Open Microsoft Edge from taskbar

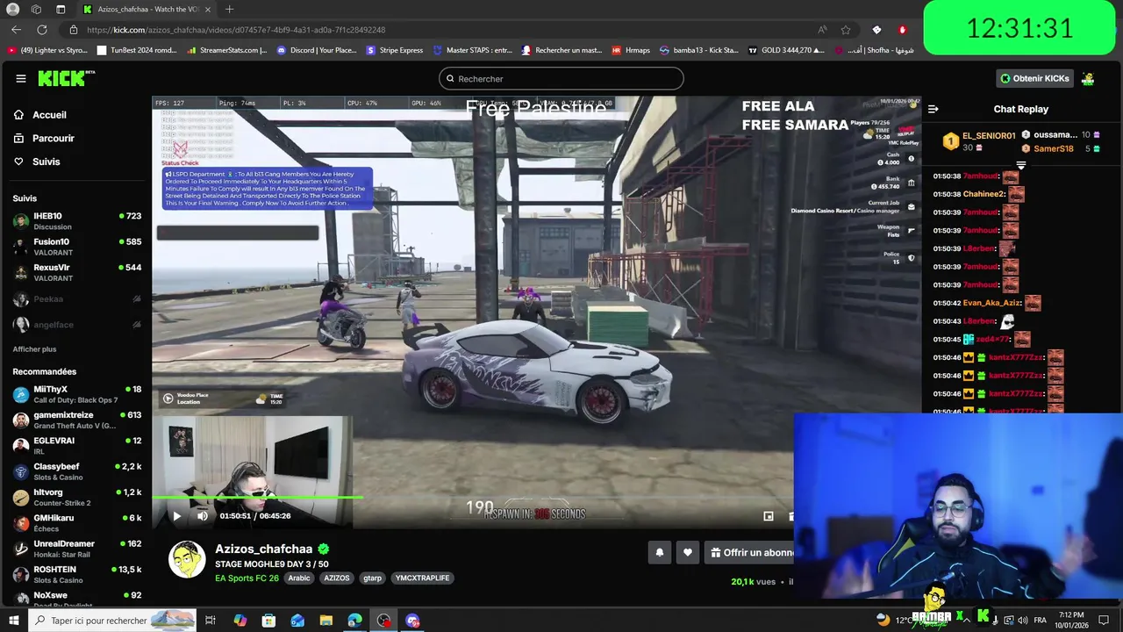click(x=354, y=621)
